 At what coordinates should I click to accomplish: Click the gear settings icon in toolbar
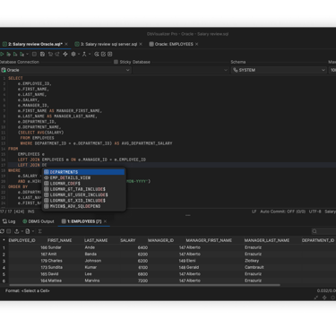point(73,54)
